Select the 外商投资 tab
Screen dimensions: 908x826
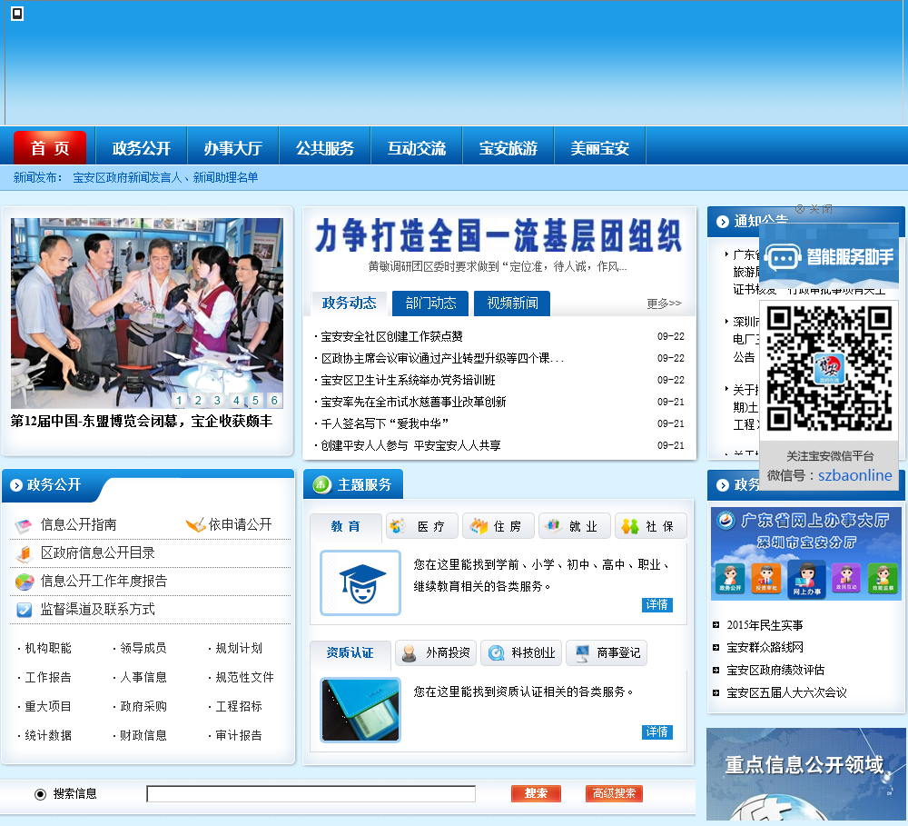436,653
